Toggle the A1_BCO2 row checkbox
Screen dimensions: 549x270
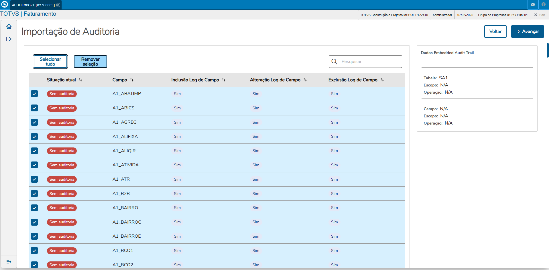pos(34,265)
